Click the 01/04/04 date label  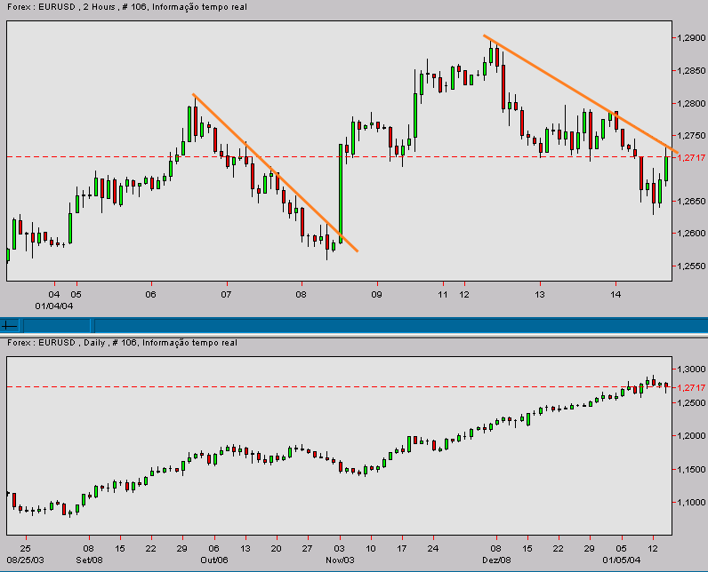(54, 306)
